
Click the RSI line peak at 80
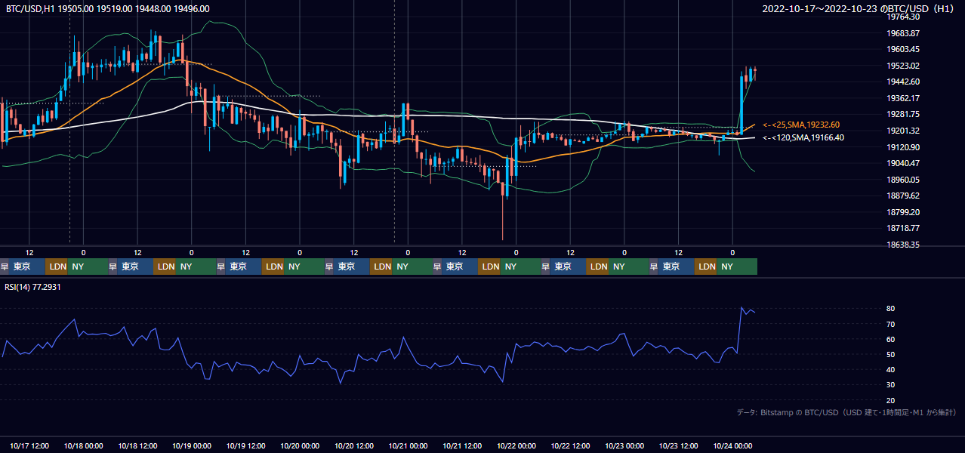tap(742, 308)
